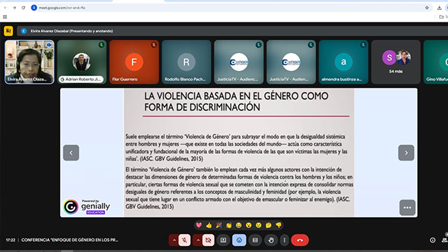Screen dimensions: 448x252
Task: Click the browser forward arrow
Action: pyautogui.click(x=14, y=7)
